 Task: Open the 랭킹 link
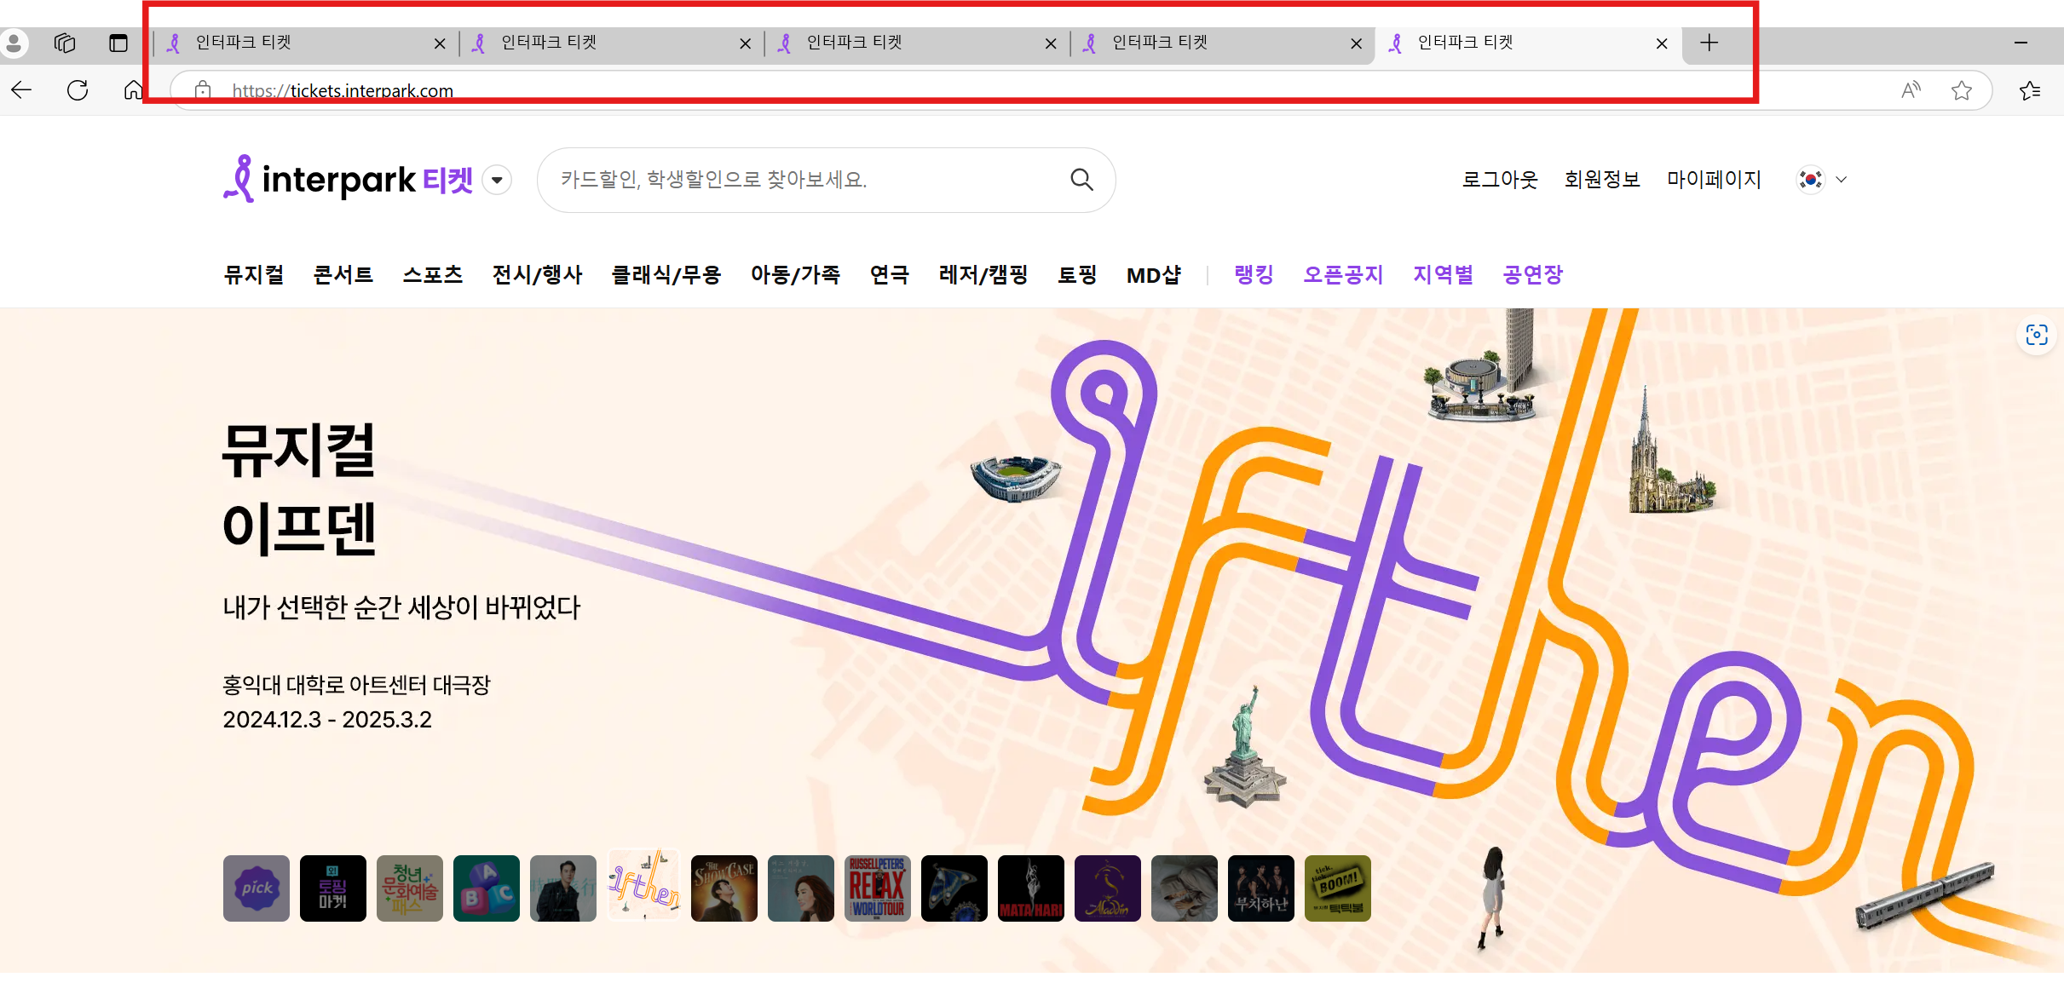[1254, 275]
